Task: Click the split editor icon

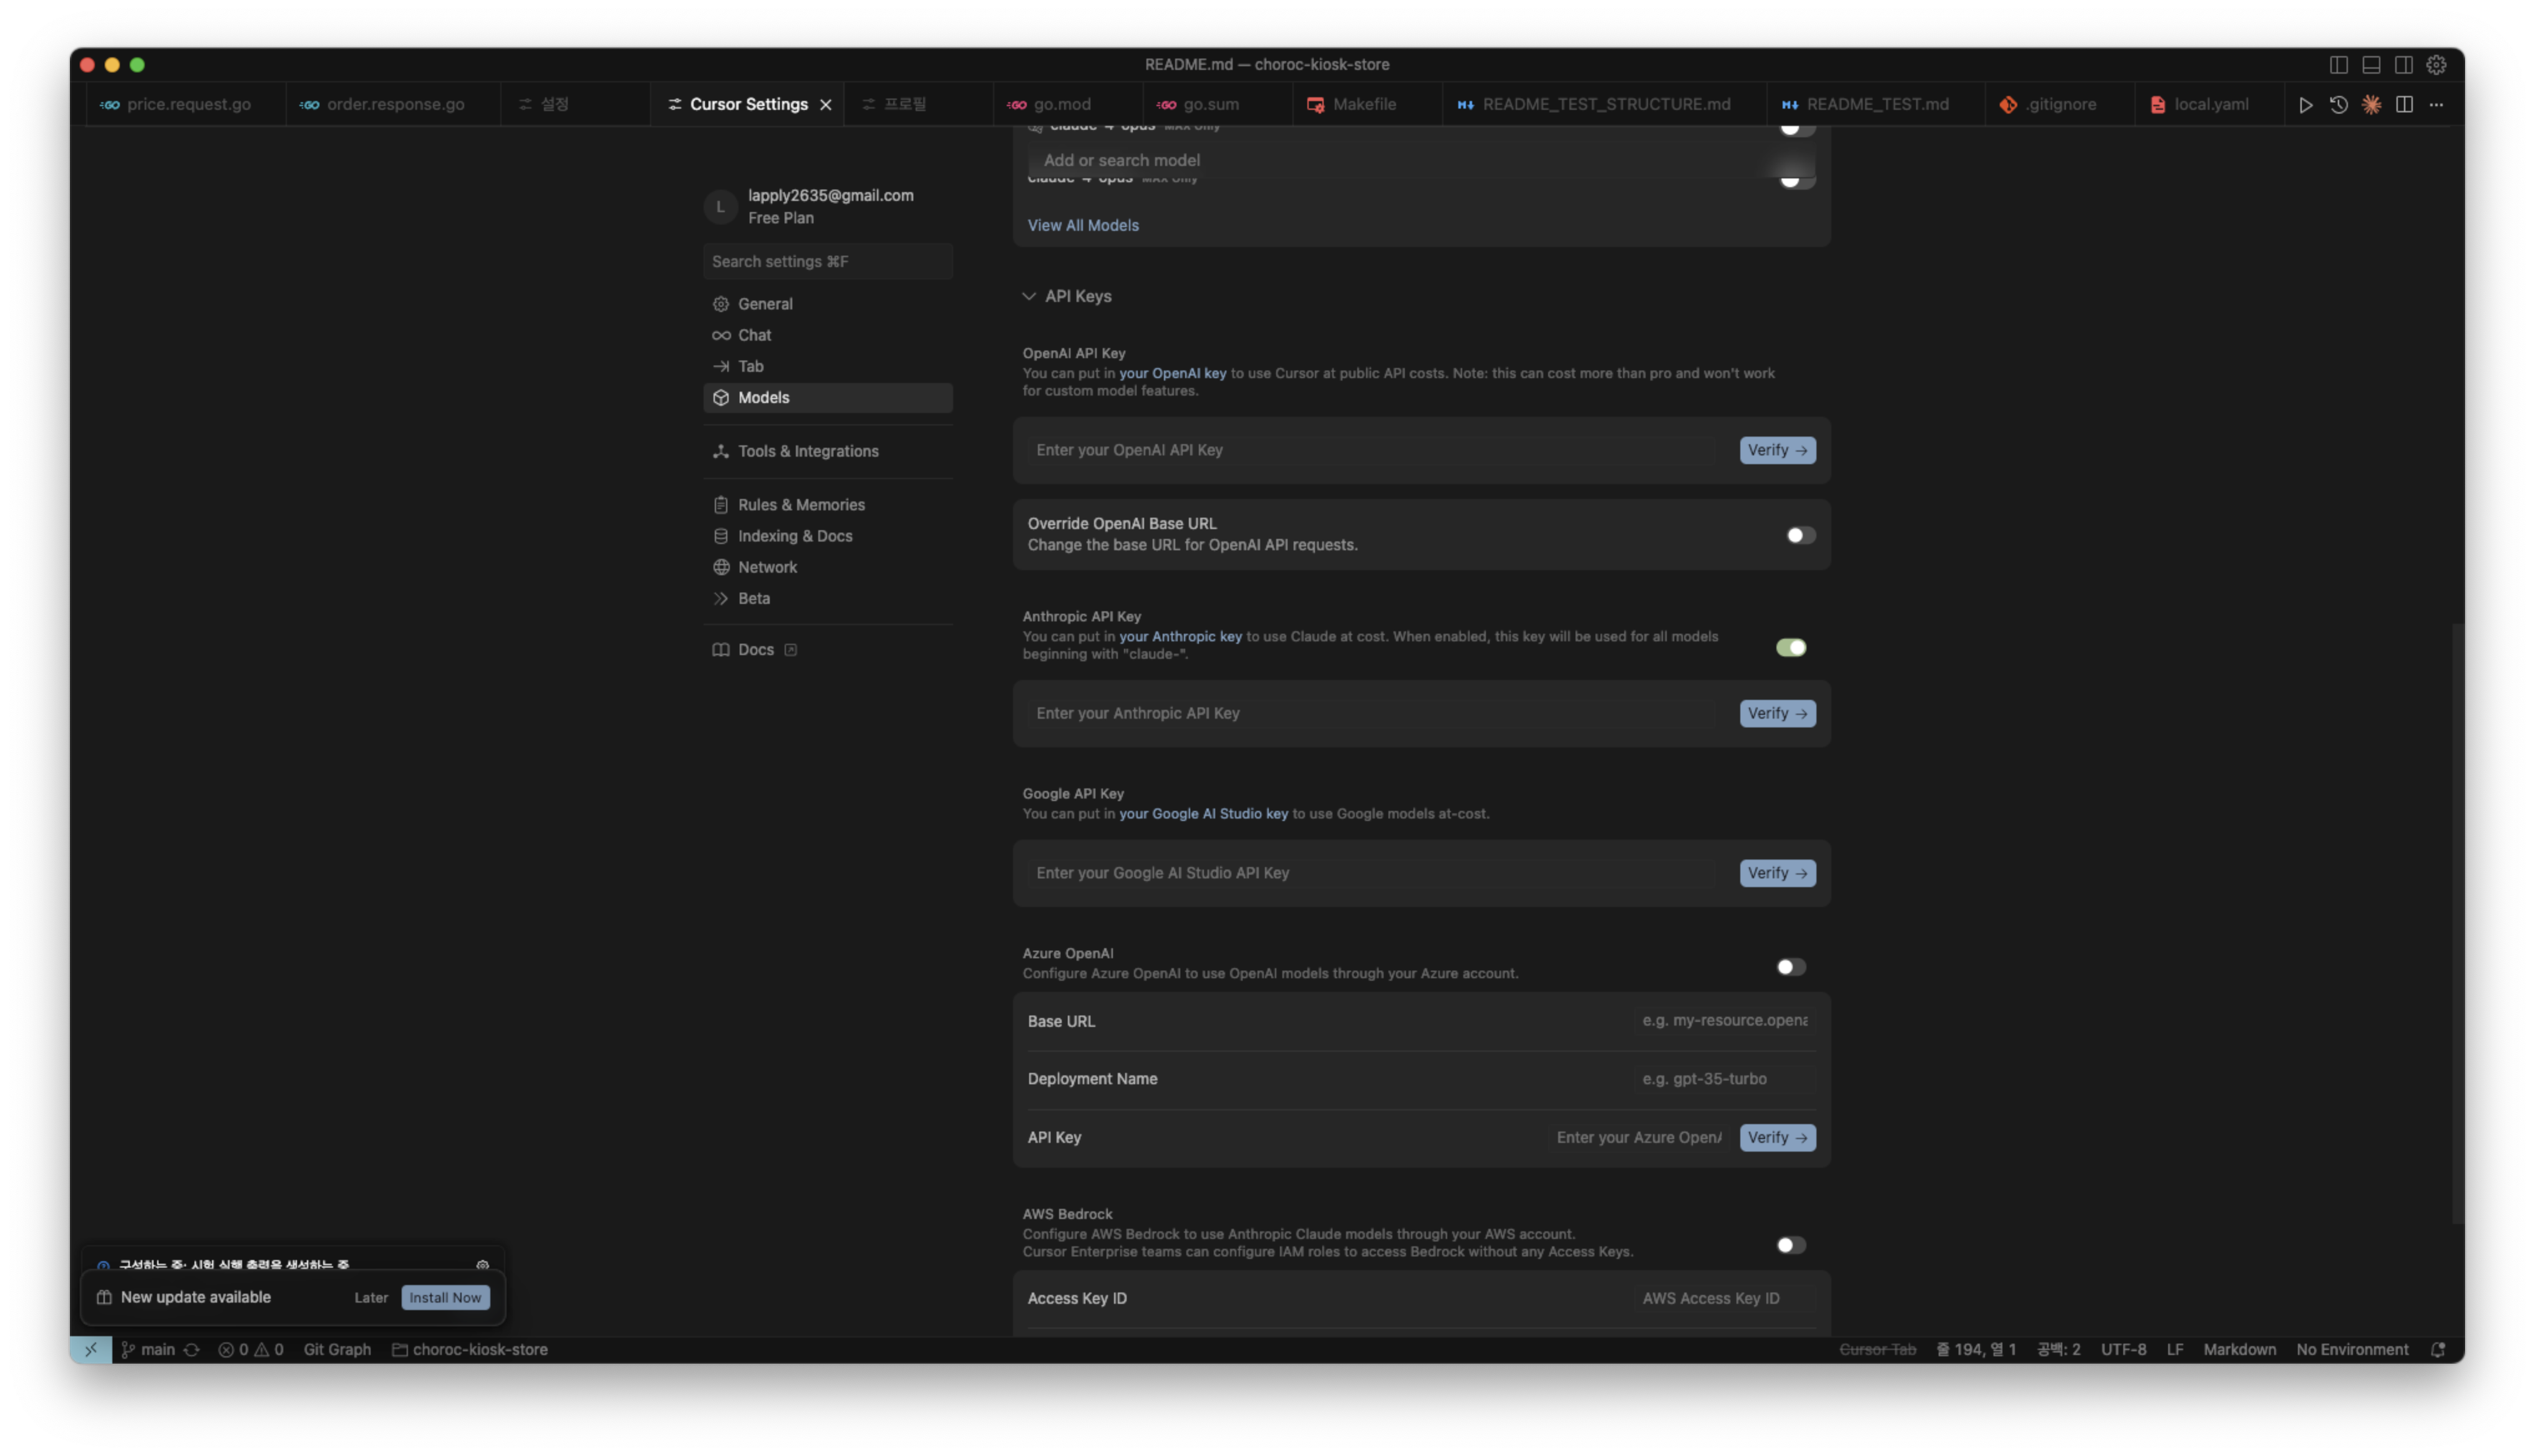Action: tap(2404, 105)
